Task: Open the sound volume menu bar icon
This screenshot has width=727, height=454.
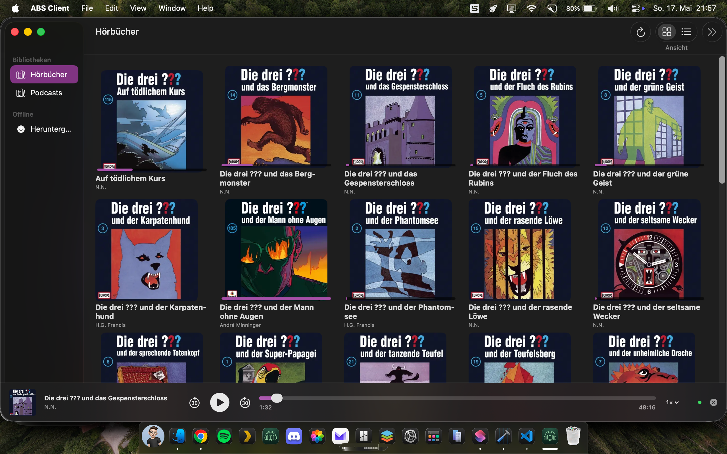Action: (612, 8)
